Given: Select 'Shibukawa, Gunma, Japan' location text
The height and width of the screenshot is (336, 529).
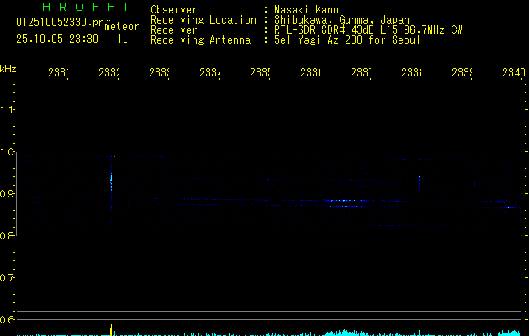Looking at the screenshot, I should pos(341,20).
